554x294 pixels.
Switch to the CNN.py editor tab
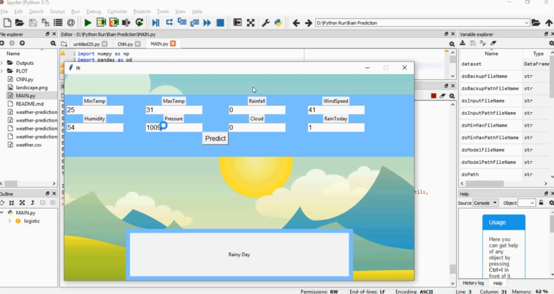(x=125, y=44)
